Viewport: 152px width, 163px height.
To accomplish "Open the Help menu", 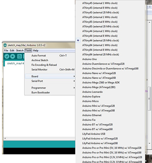I will click(x=36, y=51).
